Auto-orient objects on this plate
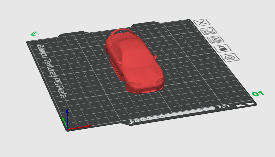 (208, 31)
